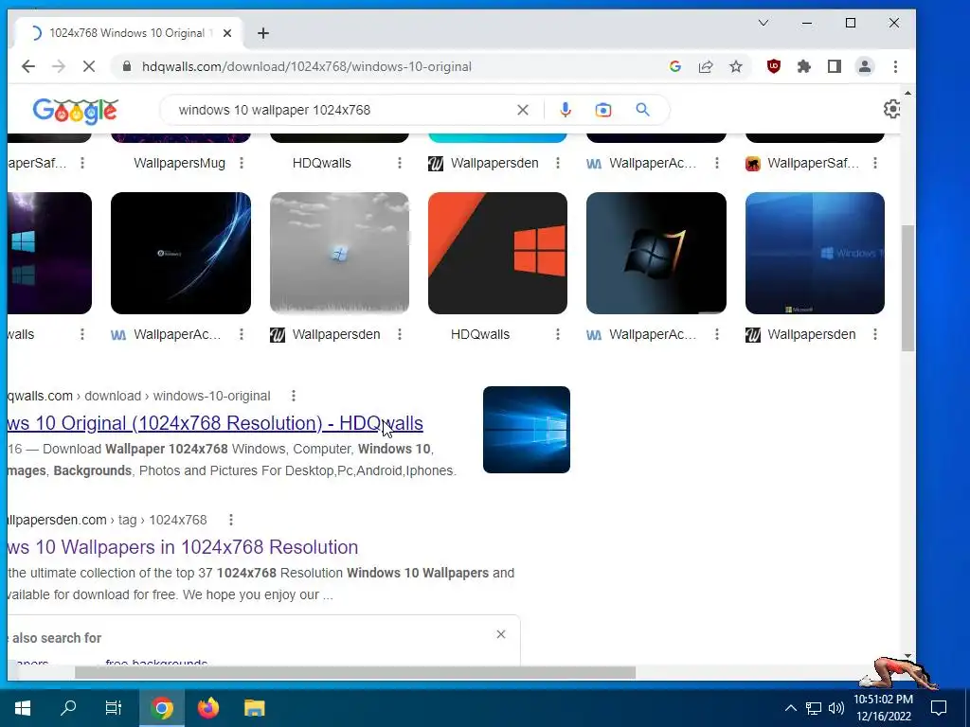
Task: Click the address bar with the hdqwalls.com URL
Action: pyautogui.click(x=396, y=67)
